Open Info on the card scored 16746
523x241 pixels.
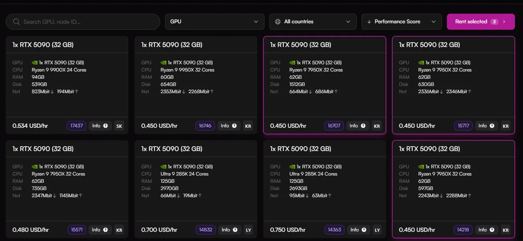[x=229, y=126]
